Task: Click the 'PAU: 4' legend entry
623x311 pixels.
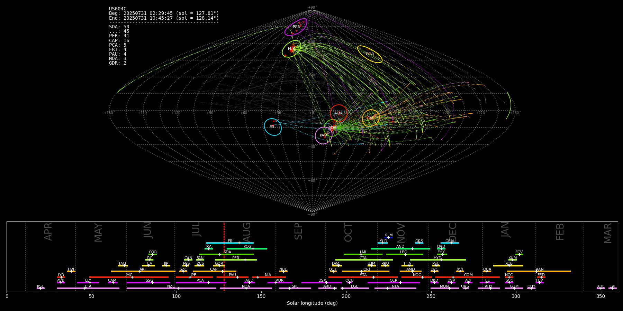Action: 118,54
